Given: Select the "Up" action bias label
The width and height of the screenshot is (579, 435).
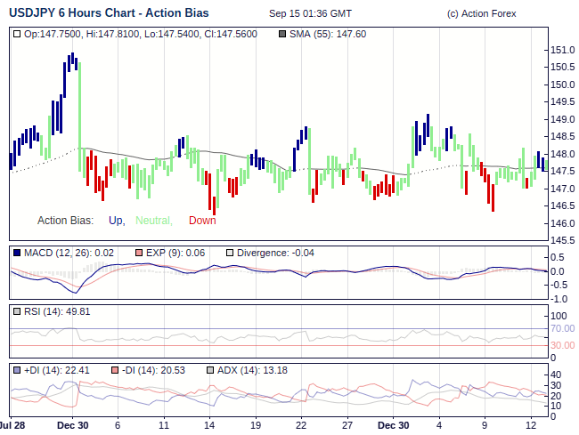Looking at the screenshot, I should click(x=116, y=221).
